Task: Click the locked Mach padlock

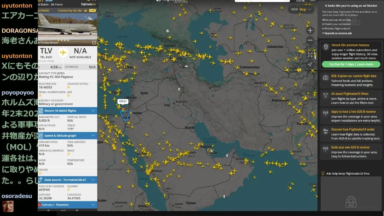Action: (68, 154)
